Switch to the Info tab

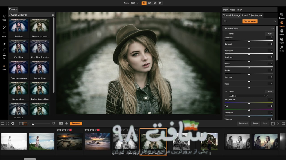point(239,10)
